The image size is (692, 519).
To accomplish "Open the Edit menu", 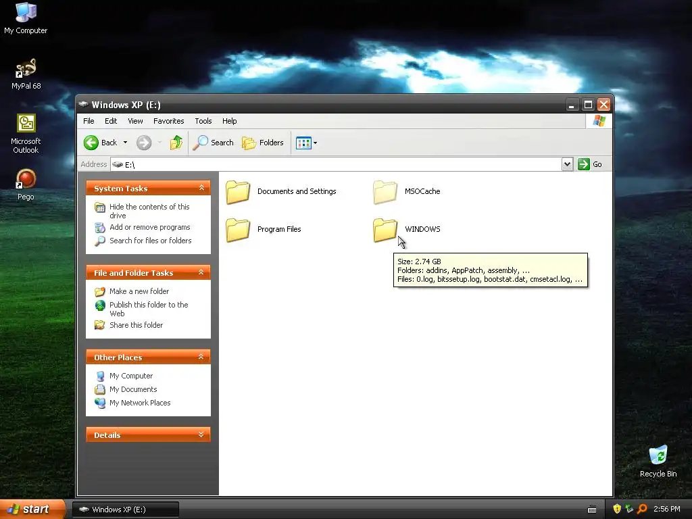I will [x=111, y=121].
